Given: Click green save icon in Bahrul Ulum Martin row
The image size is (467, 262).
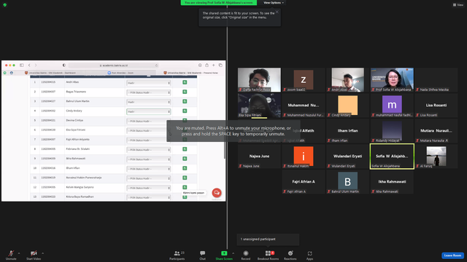Looking at the screenshot, I should pyautogui.click(x=185, y=101).
